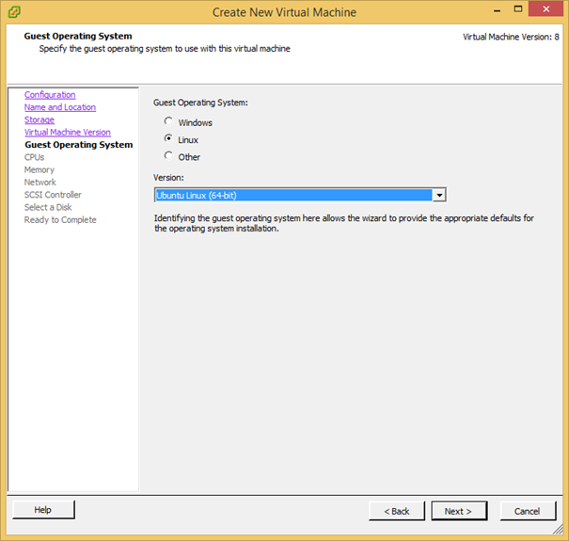Close the Create New Virtual Machine window
569x541 pixels.
pyautogui.click(x=545, y=9)
